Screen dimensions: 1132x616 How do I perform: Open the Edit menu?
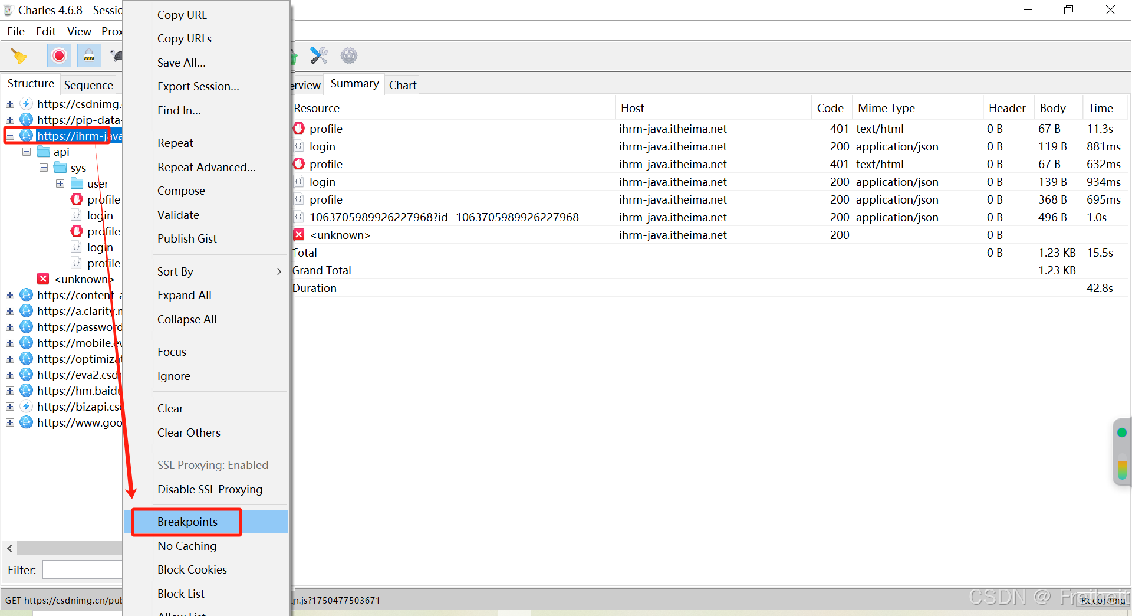pos(46,31)
